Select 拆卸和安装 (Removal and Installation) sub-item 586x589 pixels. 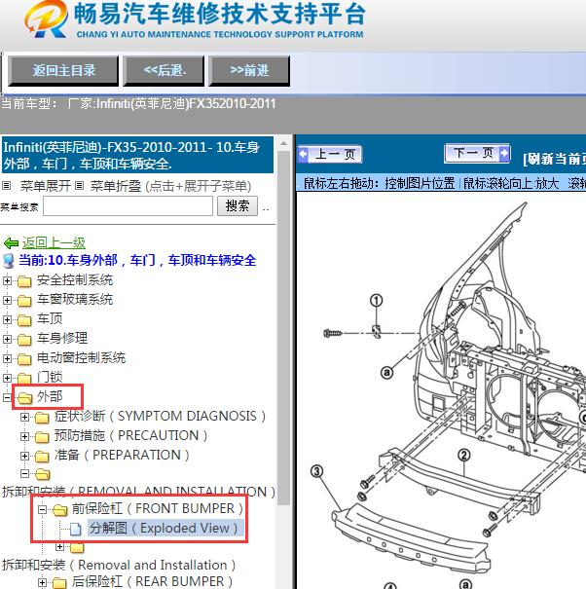tap(119, 565)
